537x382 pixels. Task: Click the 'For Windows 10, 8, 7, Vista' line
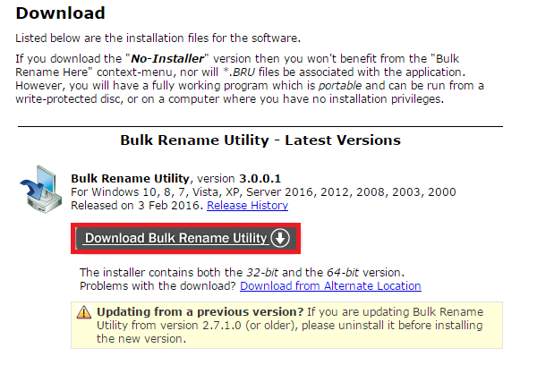(x=263, y=192)
